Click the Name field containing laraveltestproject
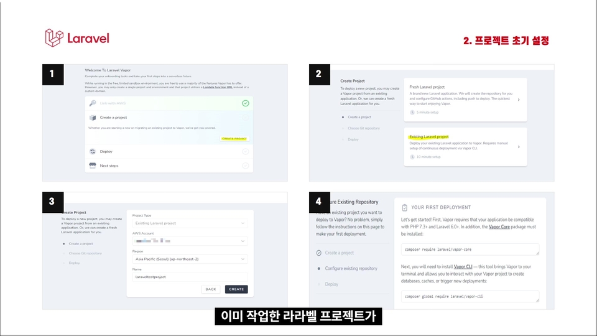This screenshot has width=597, height=336. pyautogui.click(x=190, y=277)
